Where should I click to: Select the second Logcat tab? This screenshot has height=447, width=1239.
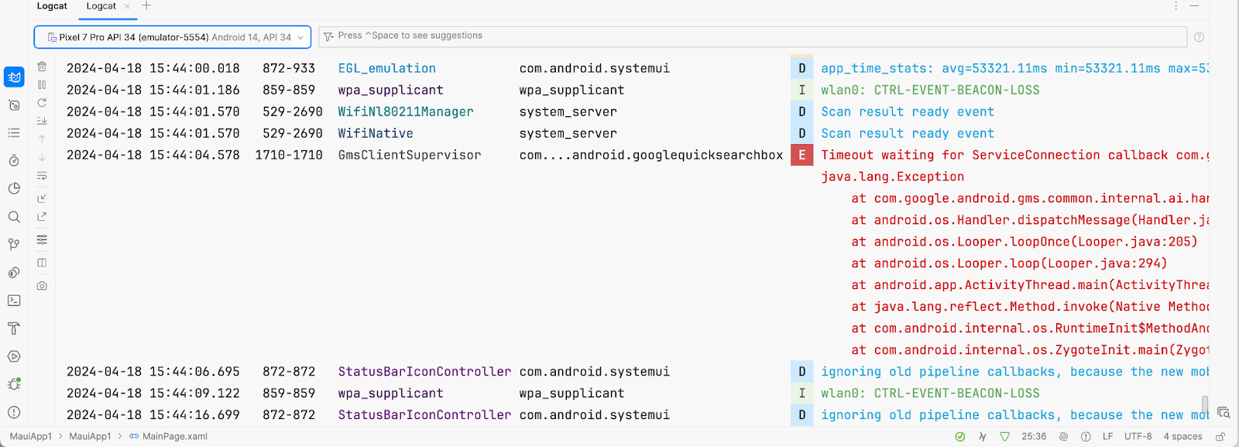click(x=101, y=6)
